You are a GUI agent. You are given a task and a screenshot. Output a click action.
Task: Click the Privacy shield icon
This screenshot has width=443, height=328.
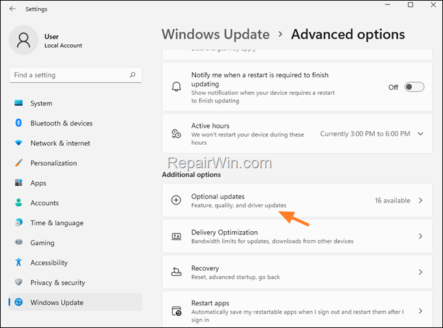click(x=19, y=282)
